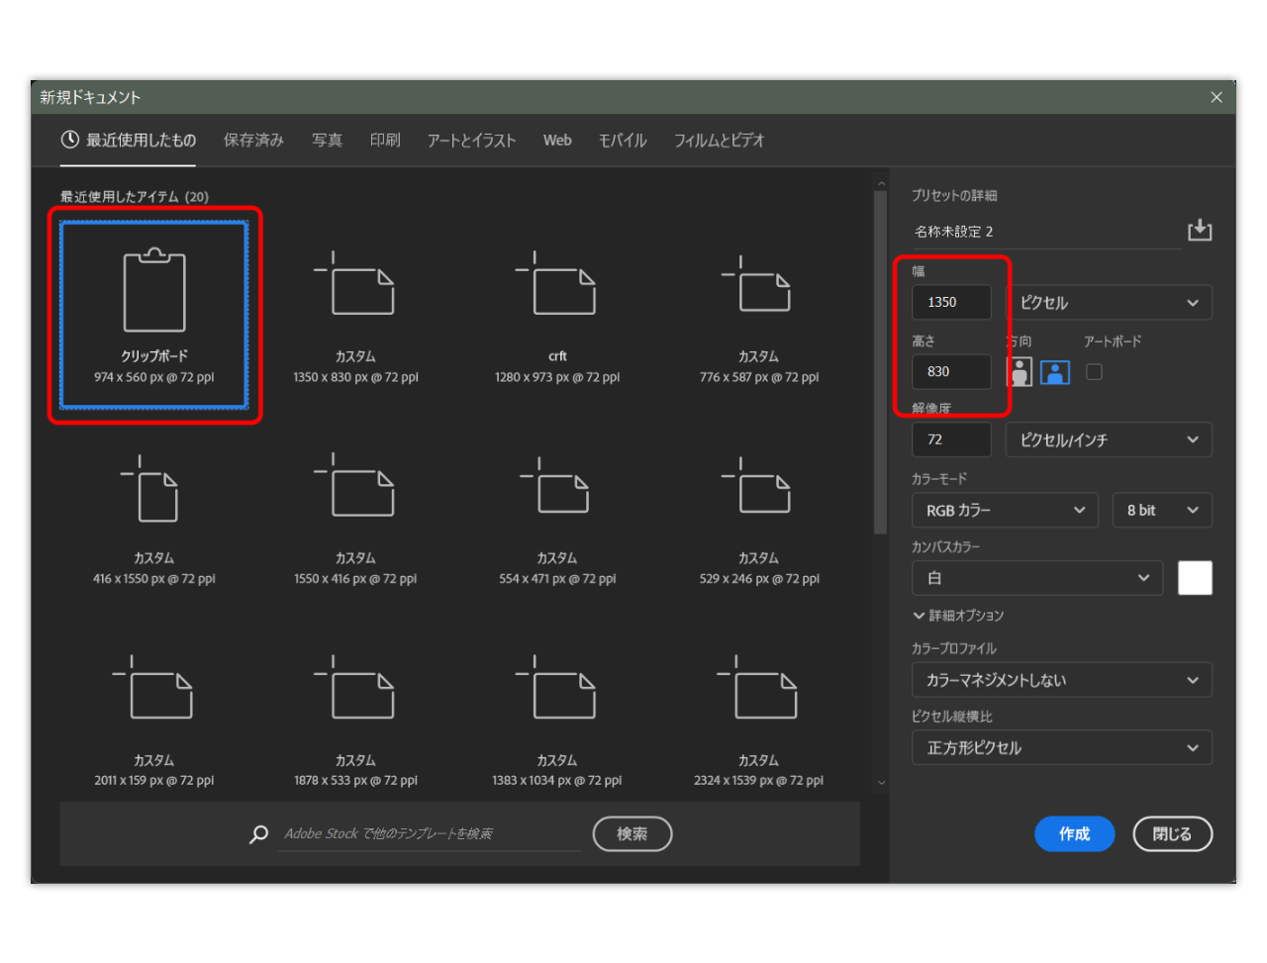1267x963 pixels.
Task: Open the 白 canvas color dropdown
Action: point(1036,578)
